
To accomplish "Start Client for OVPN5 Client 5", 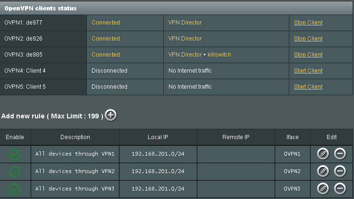I will point(308,87).
